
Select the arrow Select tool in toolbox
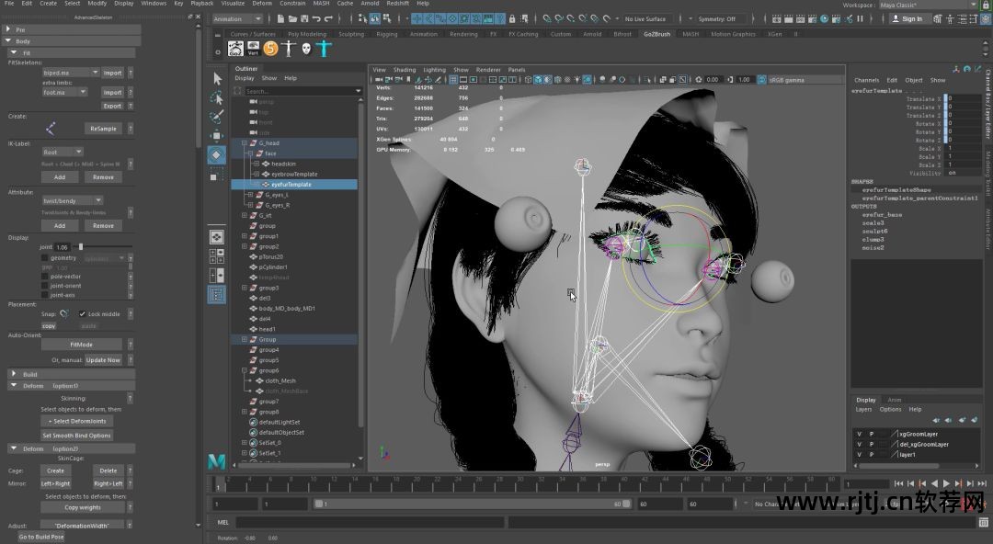click(217, 78)
